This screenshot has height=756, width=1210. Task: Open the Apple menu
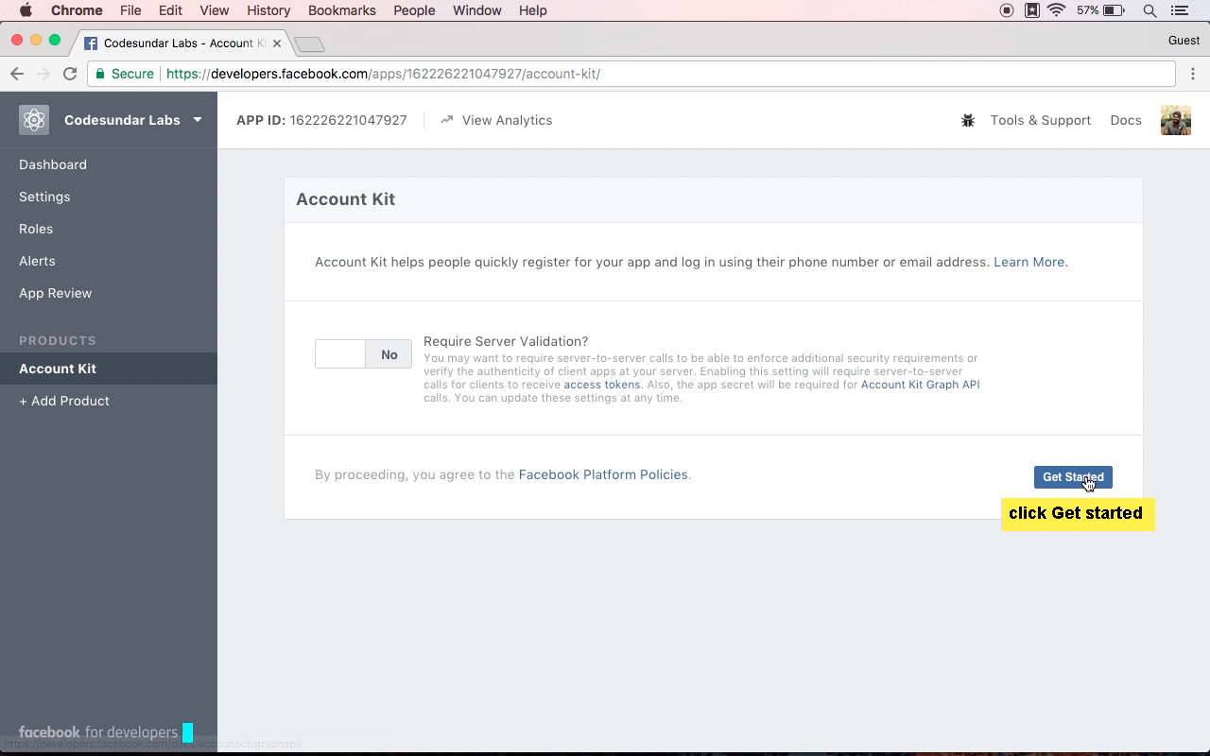[26, 10]
